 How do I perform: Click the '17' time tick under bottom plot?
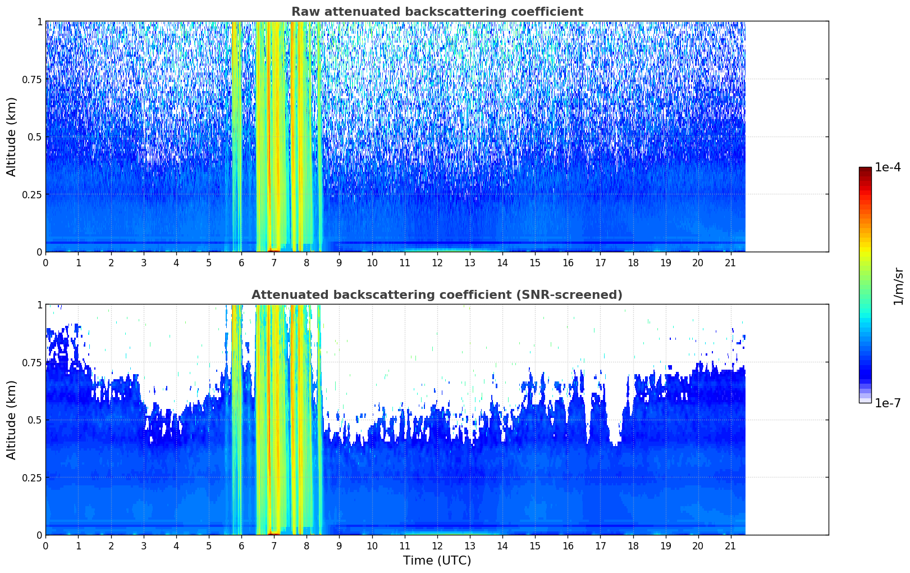click(600, 546)
